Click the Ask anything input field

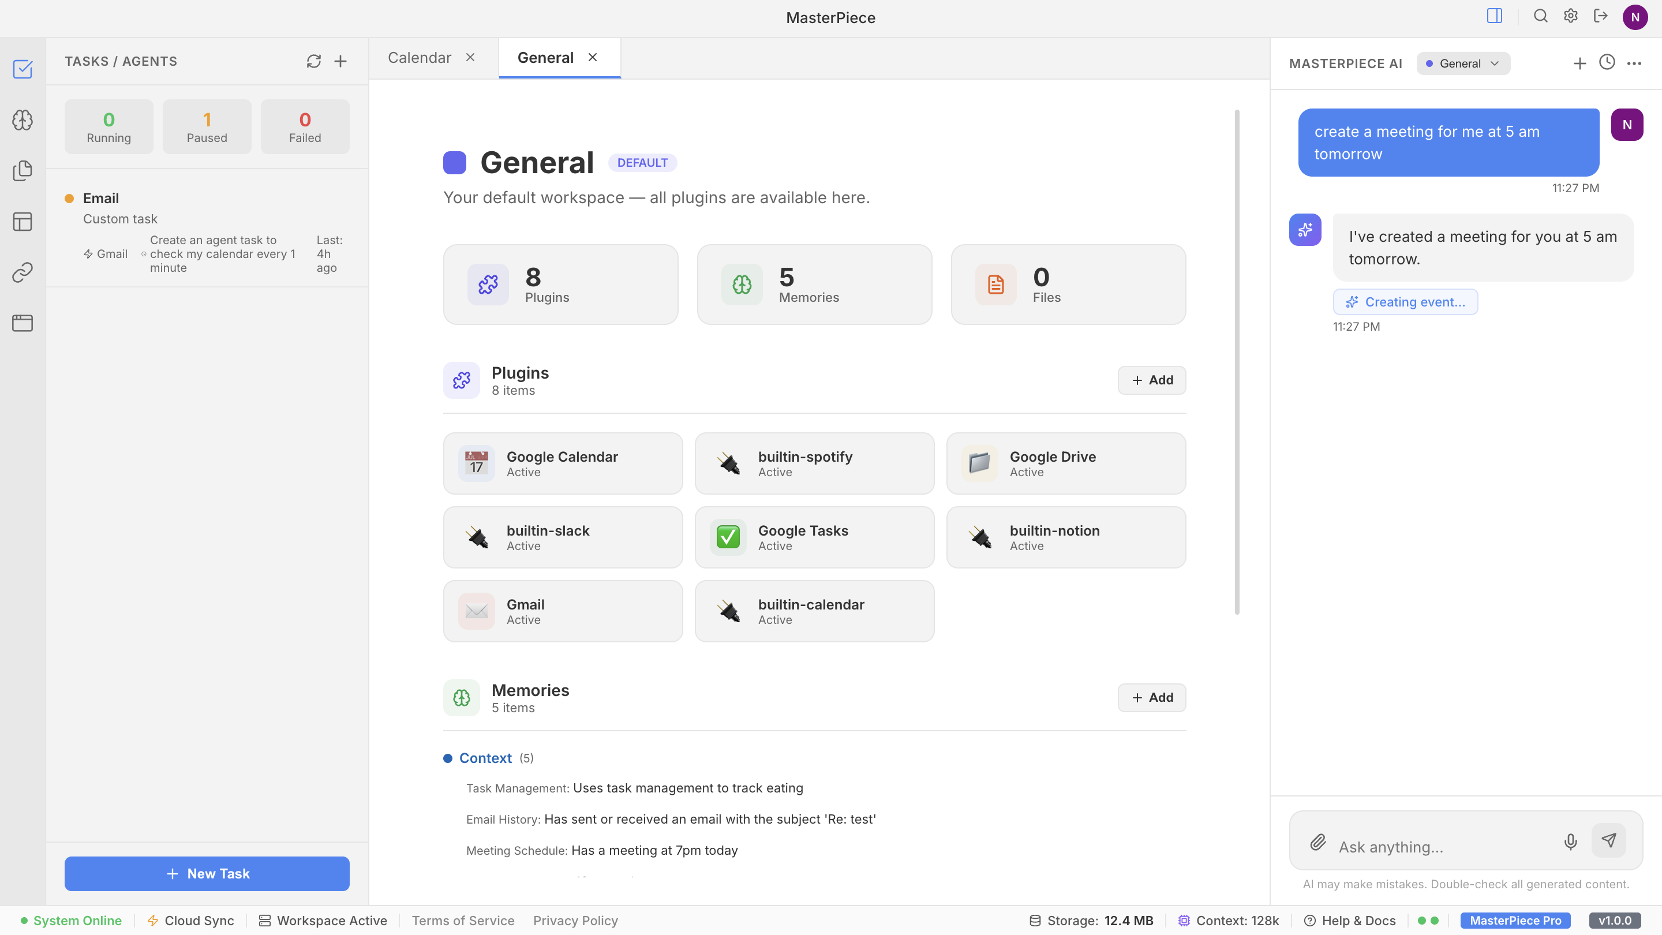[x=1439, y=847]
